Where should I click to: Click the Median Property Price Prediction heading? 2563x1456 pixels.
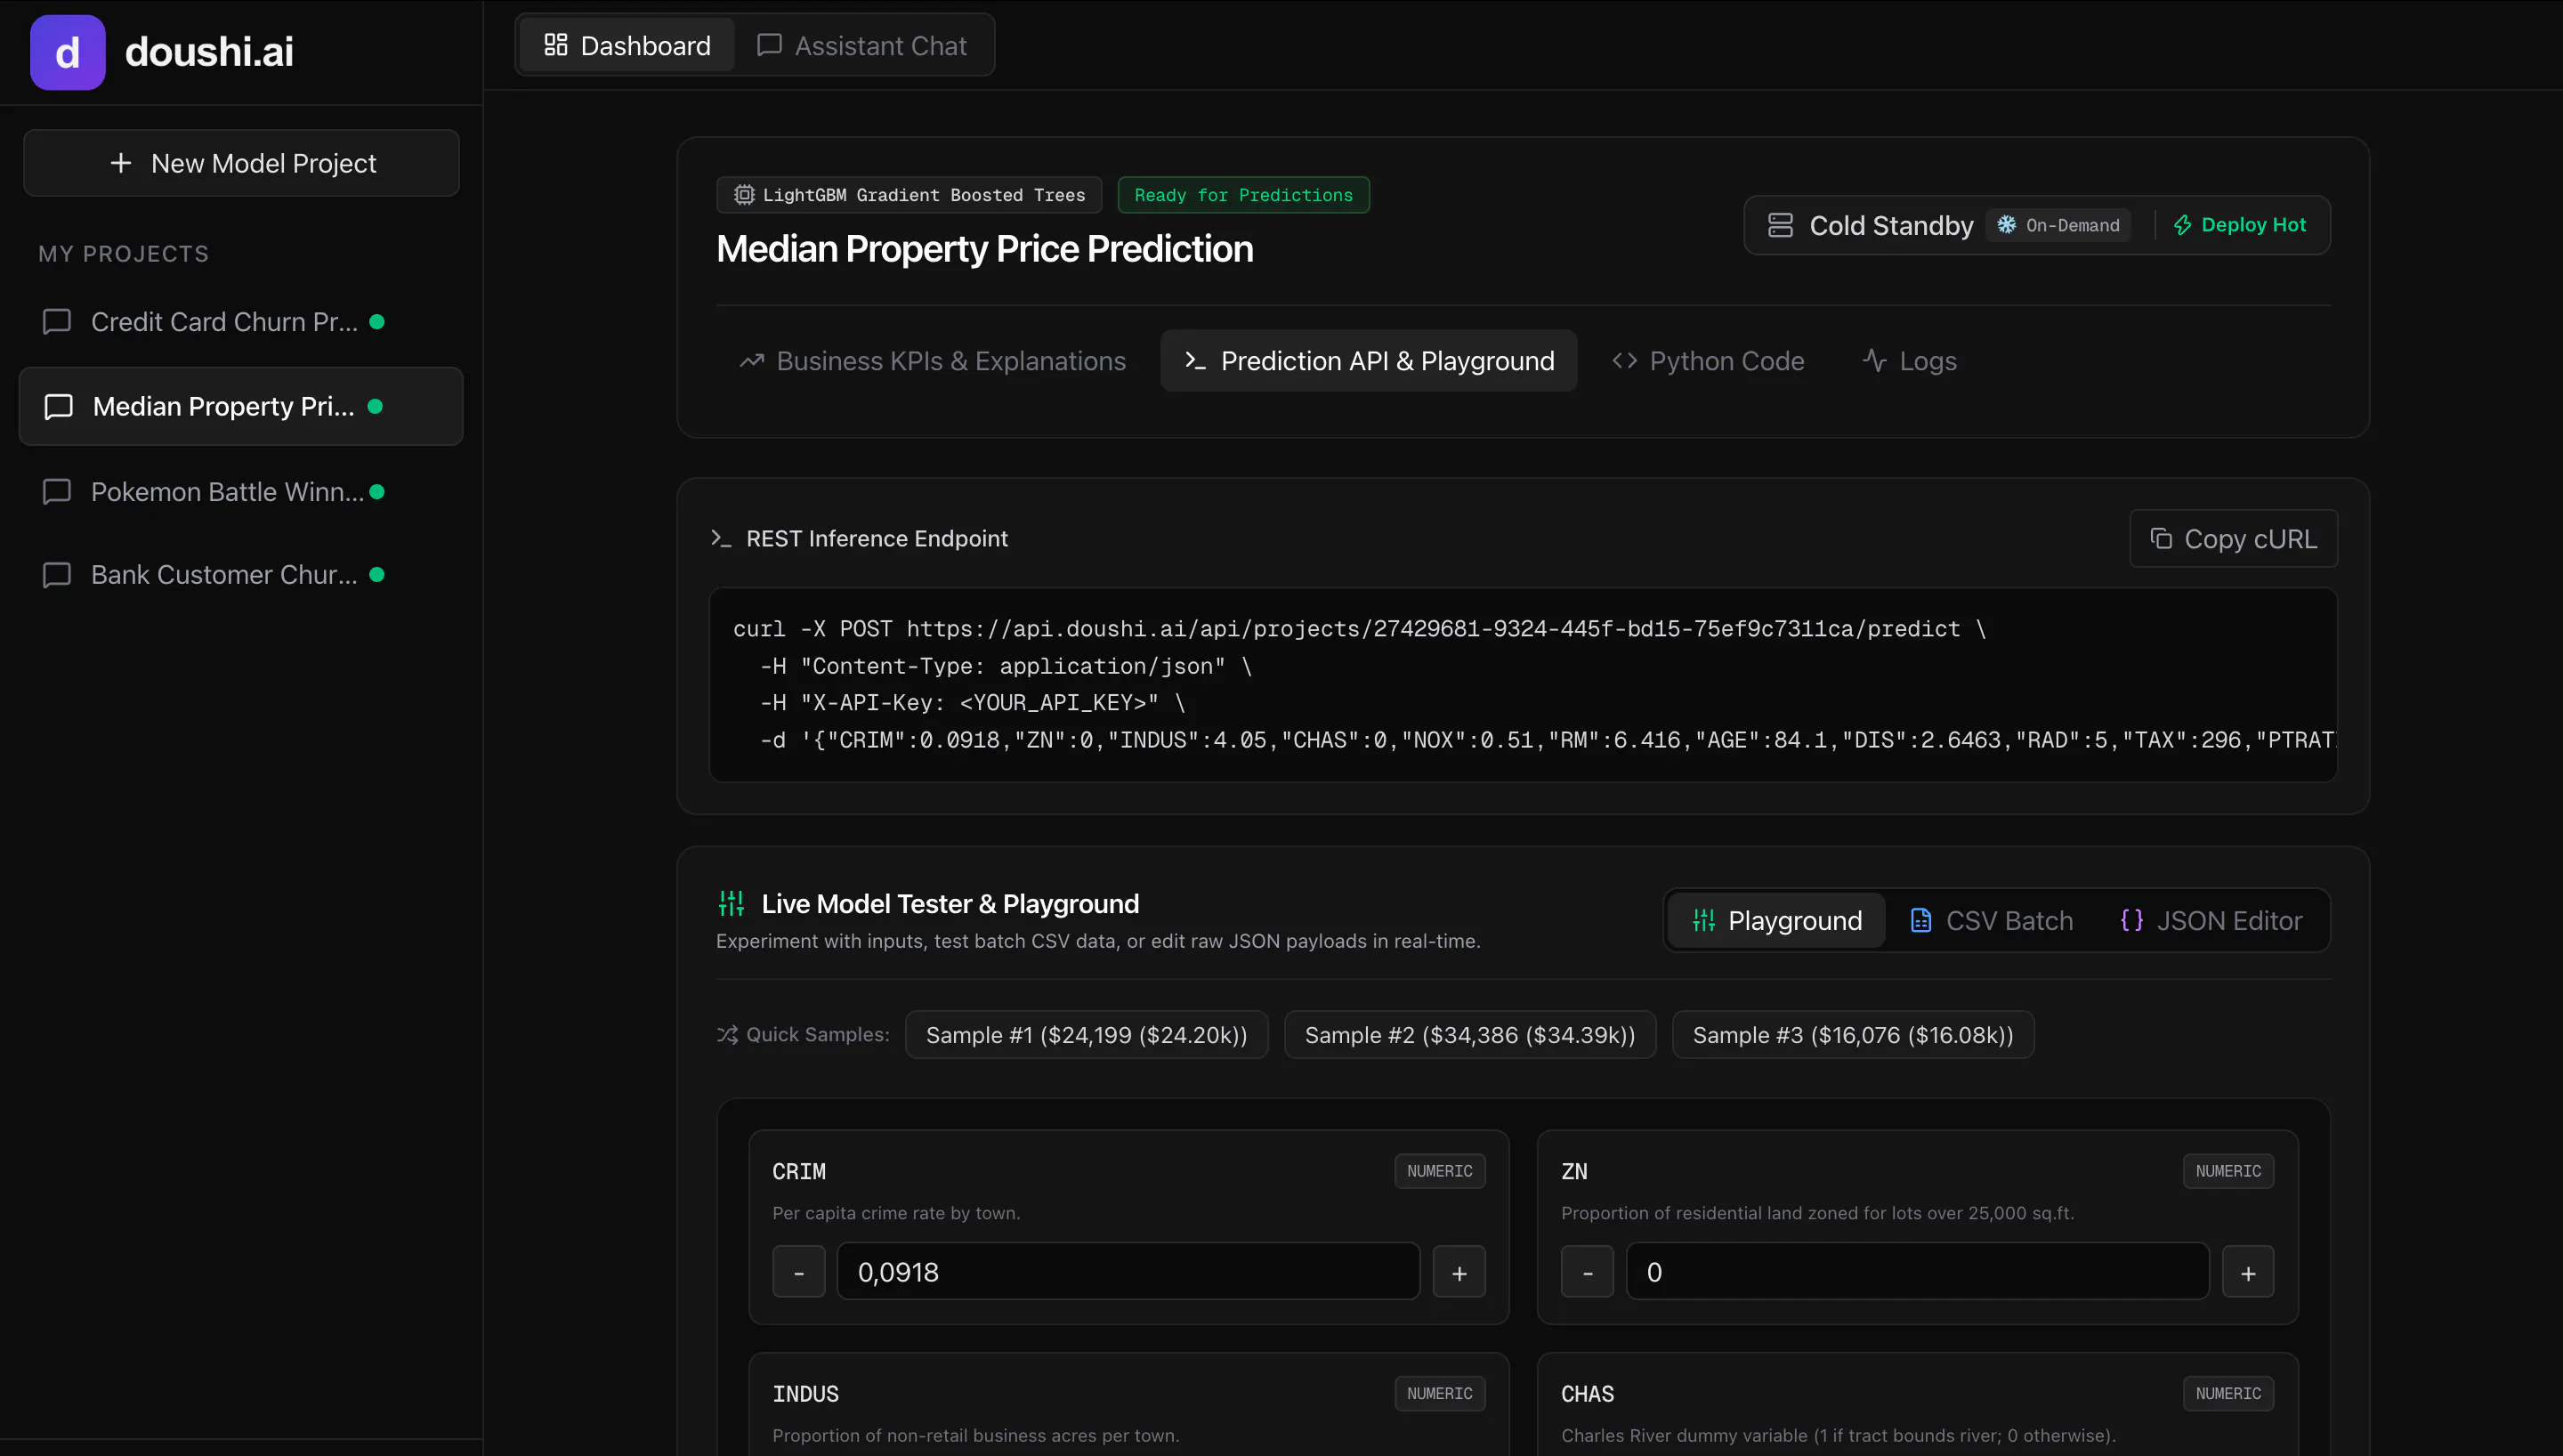984,248
